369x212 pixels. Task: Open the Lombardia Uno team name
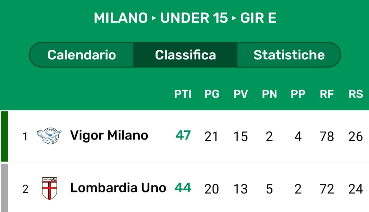(118, 188)
